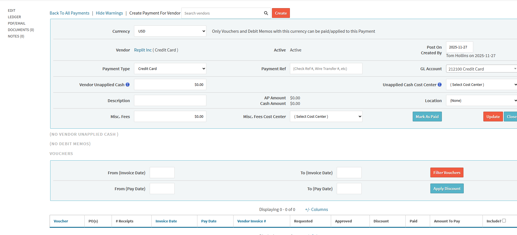517x235 pixels.
Task: Open the Location dropdown
Action: [481, 100]
